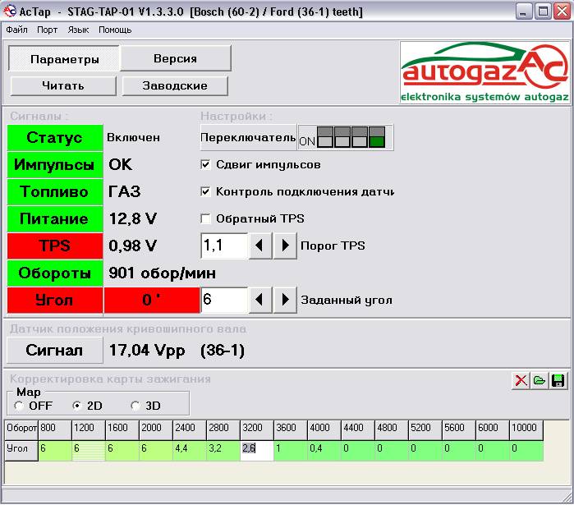Click the Читать button
The image size is (574, 505).
[63, 85]
